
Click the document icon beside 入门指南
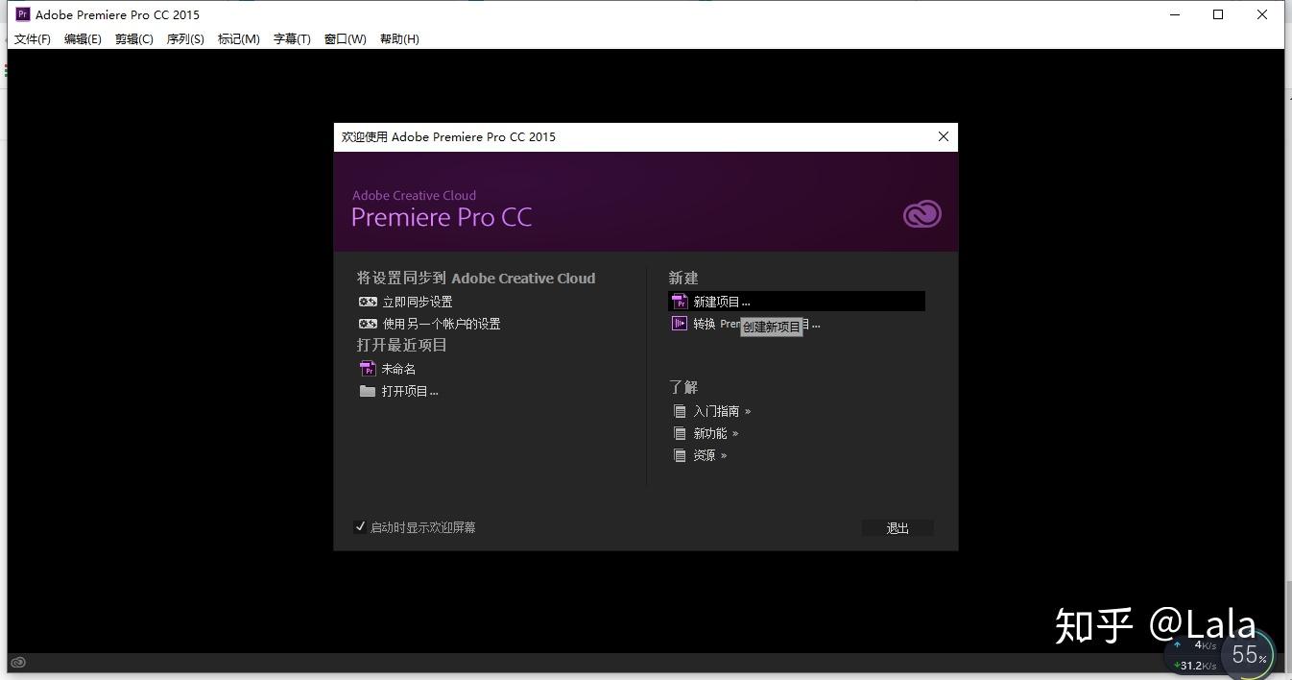pos(681,411)
